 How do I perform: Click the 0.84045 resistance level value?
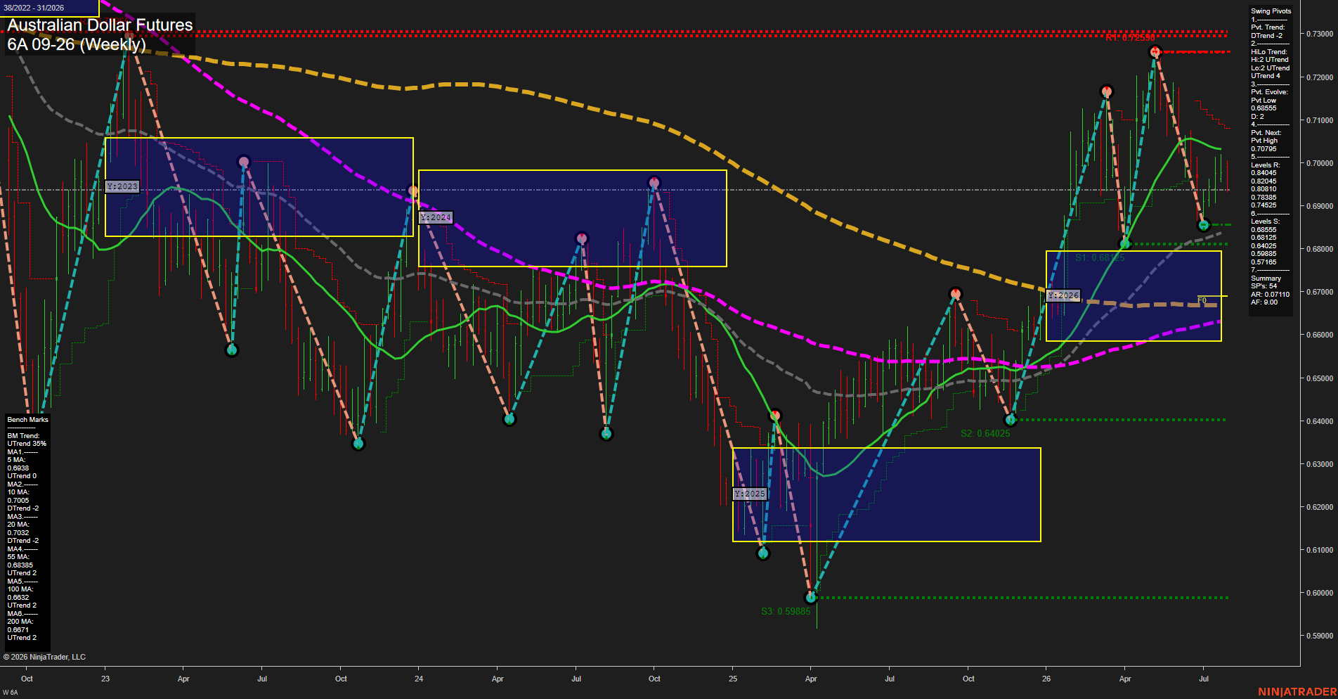[x=1264, y=173]
